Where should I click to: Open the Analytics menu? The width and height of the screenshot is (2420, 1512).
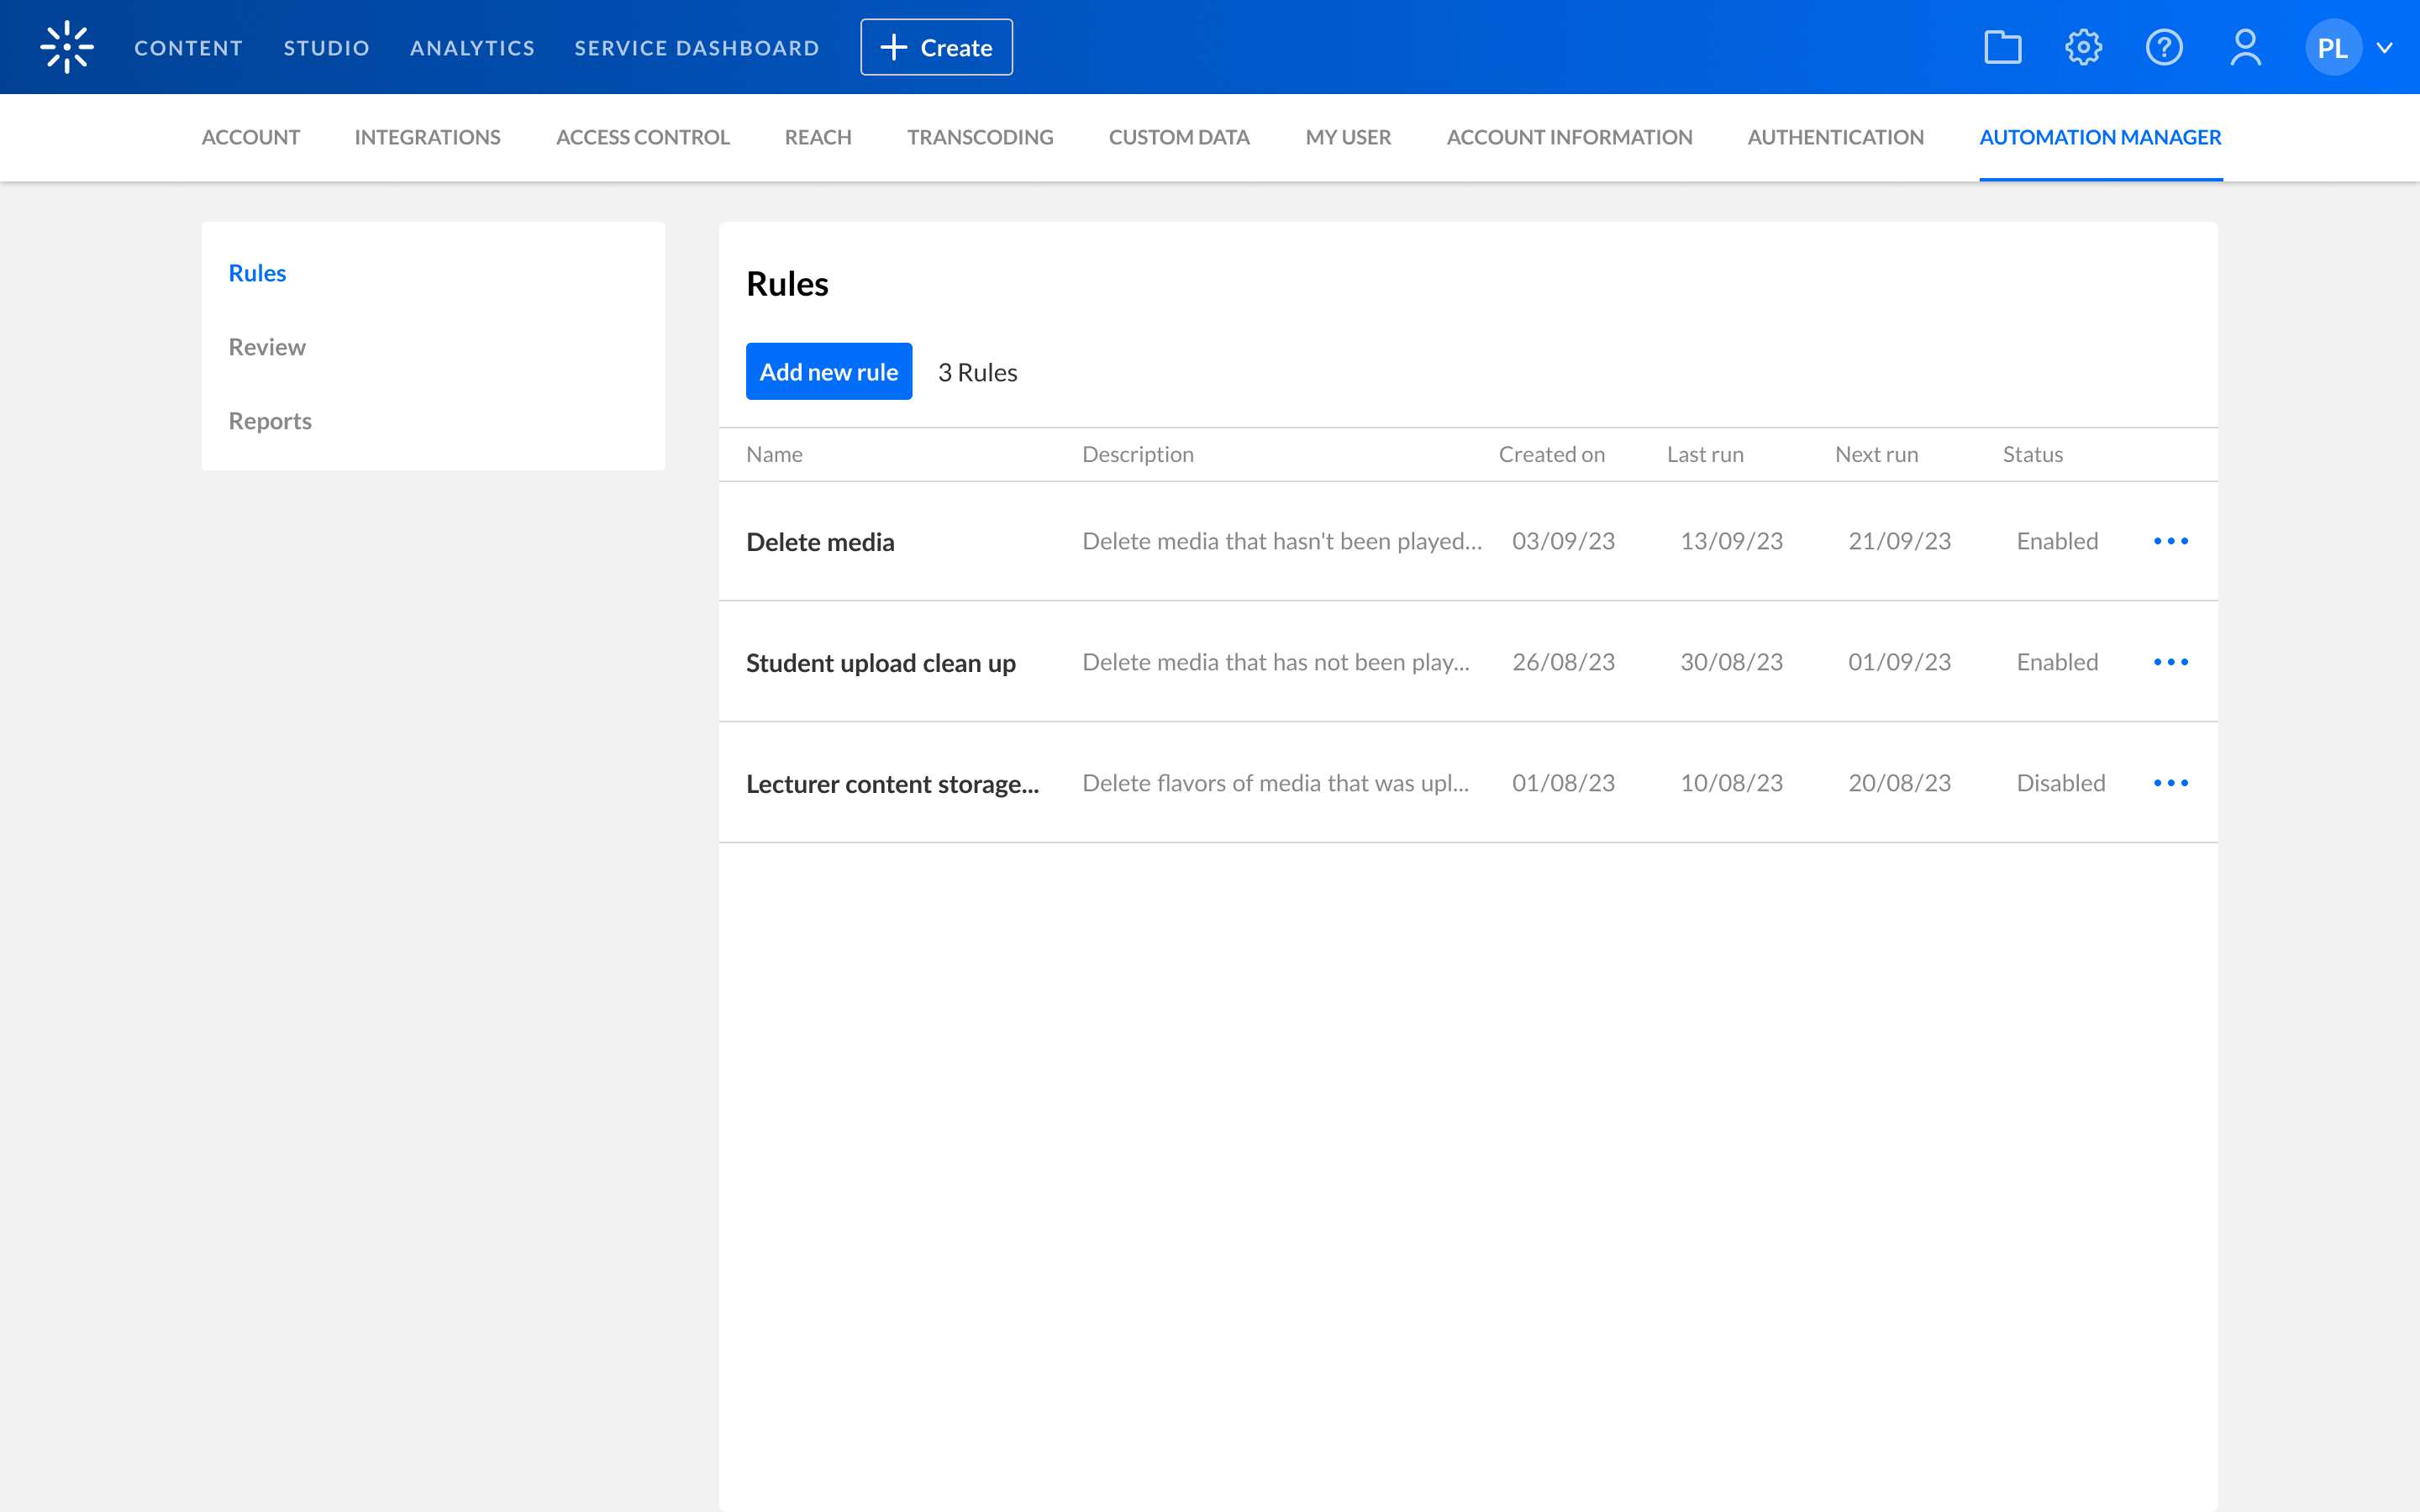(x=472, y=48)
